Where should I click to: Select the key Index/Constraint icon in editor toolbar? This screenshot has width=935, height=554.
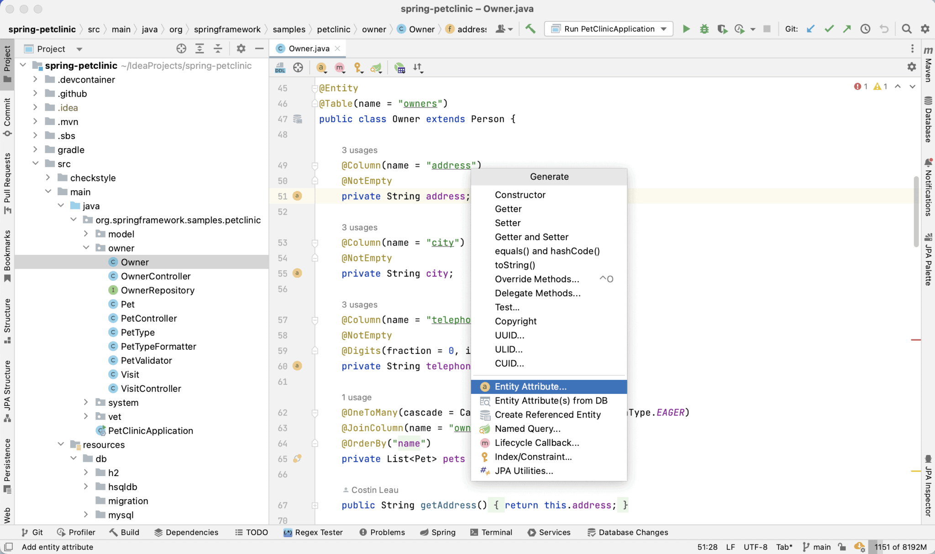point(358,67)
